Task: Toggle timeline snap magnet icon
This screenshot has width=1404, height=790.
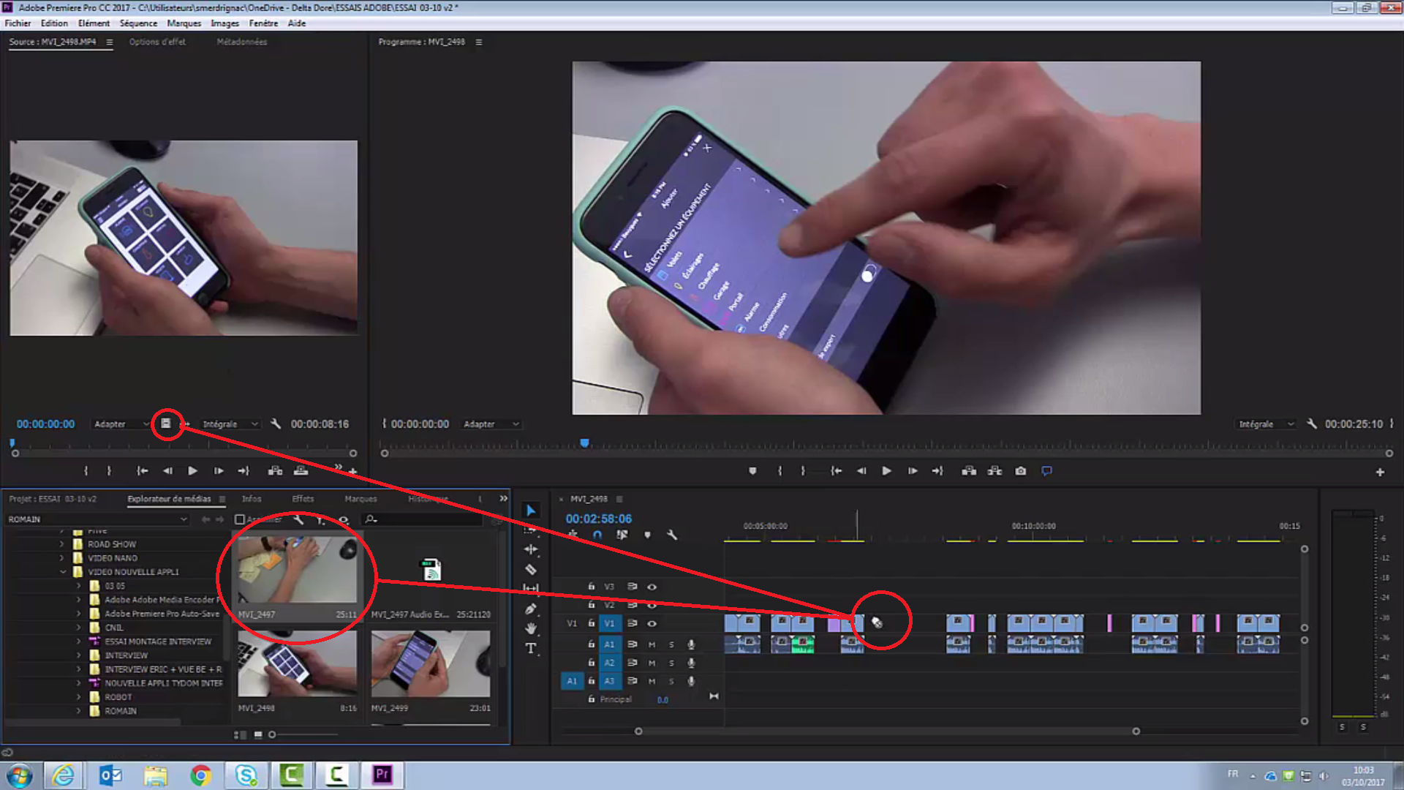Action: point(597,535)
